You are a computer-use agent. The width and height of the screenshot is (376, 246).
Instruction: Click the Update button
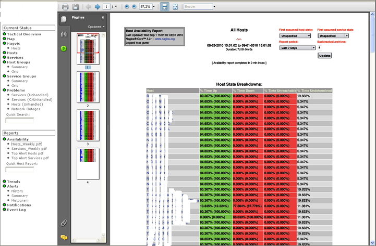tap(325, 56)
